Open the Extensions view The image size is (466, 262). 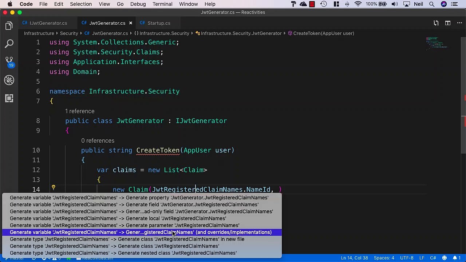click(x=9, y=98)
